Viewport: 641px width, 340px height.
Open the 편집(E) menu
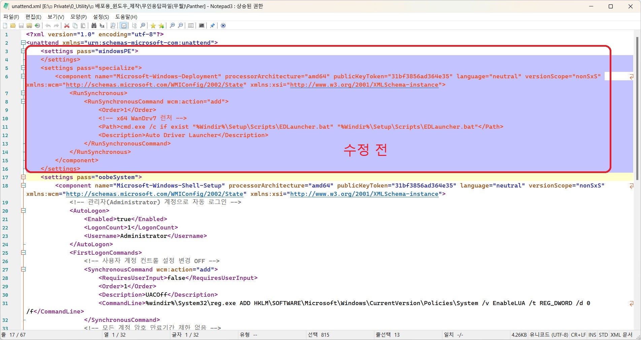[33, 17]
